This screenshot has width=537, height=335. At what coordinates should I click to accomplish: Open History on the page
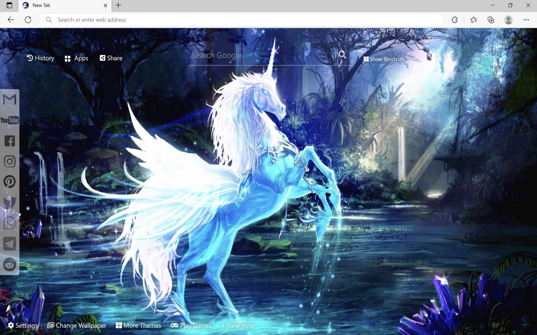[41, 58]
